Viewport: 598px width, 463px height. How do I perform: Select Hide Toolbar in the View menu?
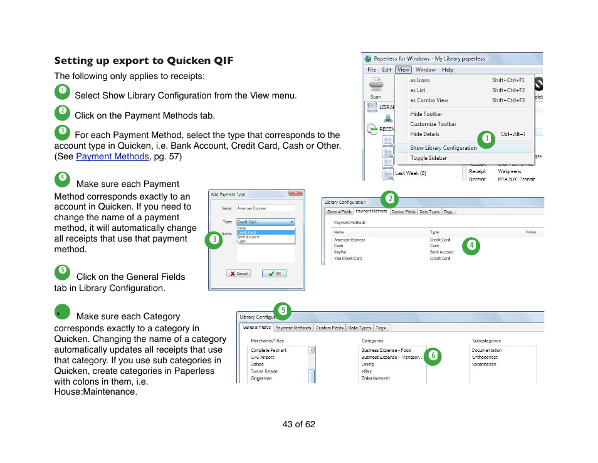[x=464, y=114]
